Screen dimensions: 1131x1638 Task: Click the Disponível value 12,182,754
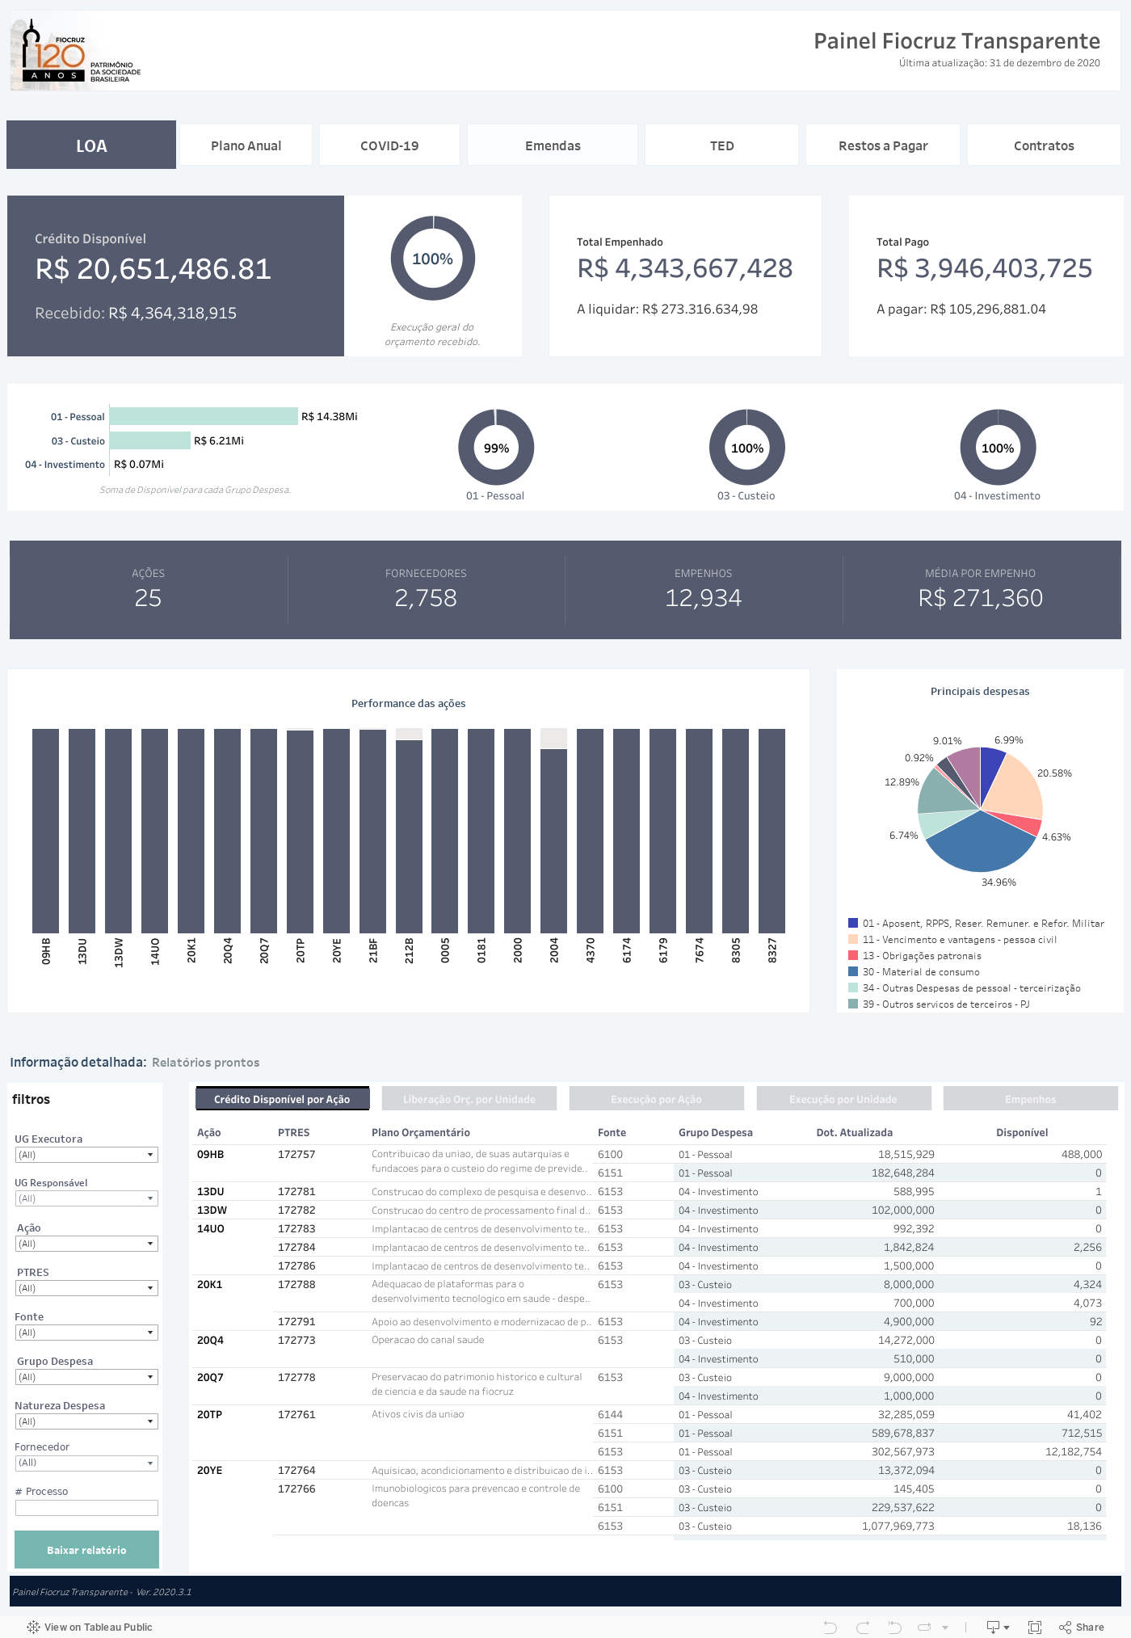point(1074,1451)
